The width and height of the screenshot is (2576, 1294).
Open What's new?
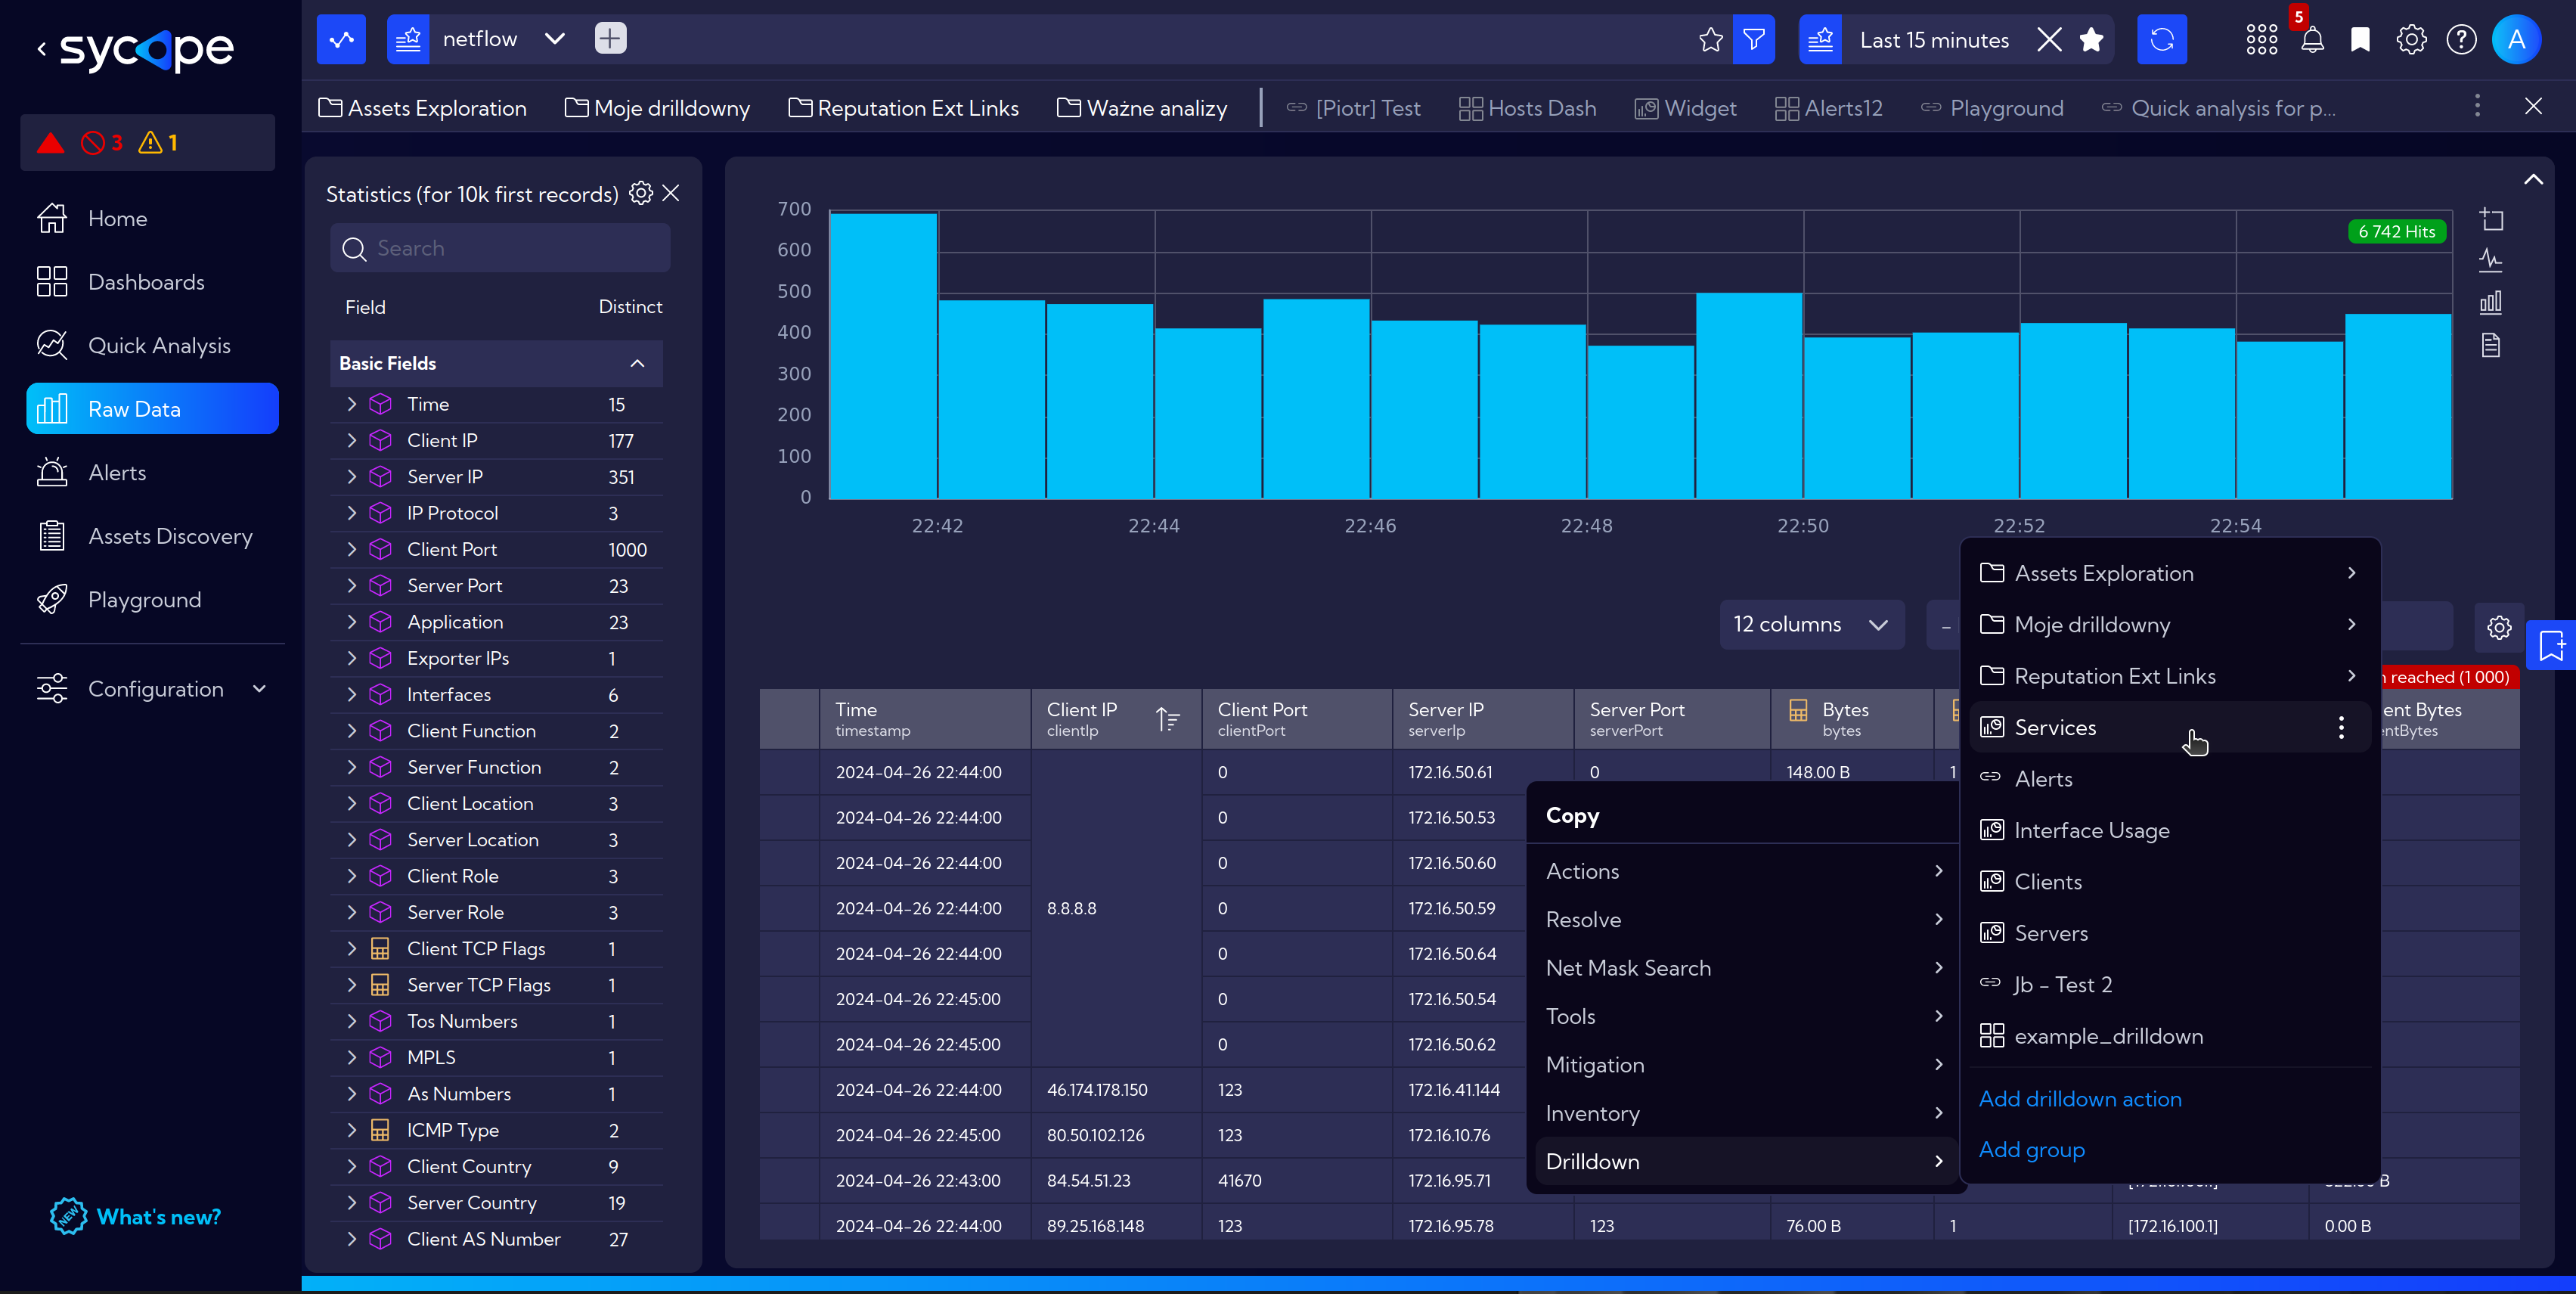tap(136, 1217)
